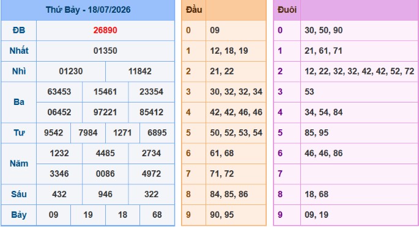The image size is (419, 227).
Task: Select Đầu row 9 values 90, 95
Action: (222, 215)
